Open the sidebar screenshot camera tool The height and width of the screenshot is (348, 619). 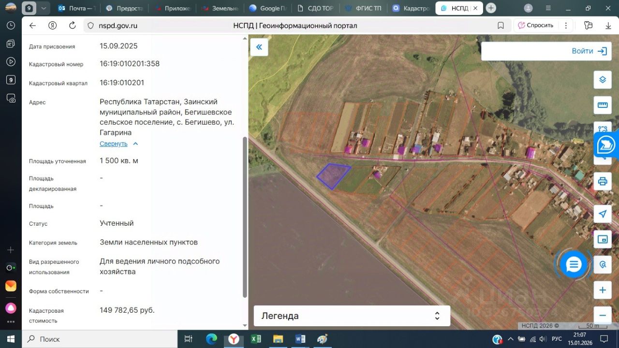(11, 98)
